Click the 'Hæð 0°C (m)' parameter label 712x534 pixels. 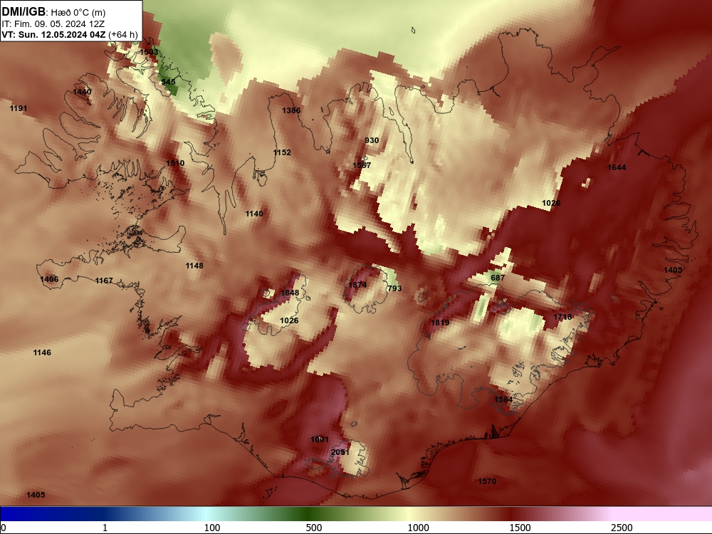click(x=78, y=13)
